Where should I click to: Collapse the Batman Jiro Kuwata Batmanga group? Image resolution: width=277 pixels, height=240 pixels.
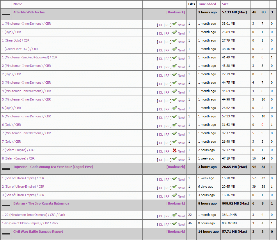pos(6,205)
